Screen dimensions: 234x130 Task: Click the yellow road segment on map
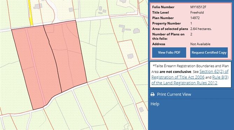coord(30,13)
